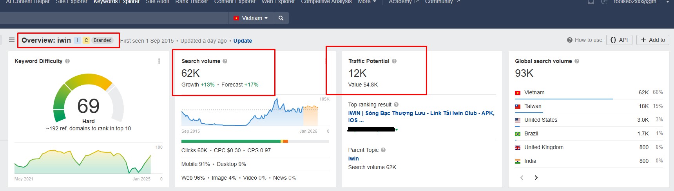
Task: Open the Competitive Analysis tab
Action: pyautogui.click(x=326, y=2)
